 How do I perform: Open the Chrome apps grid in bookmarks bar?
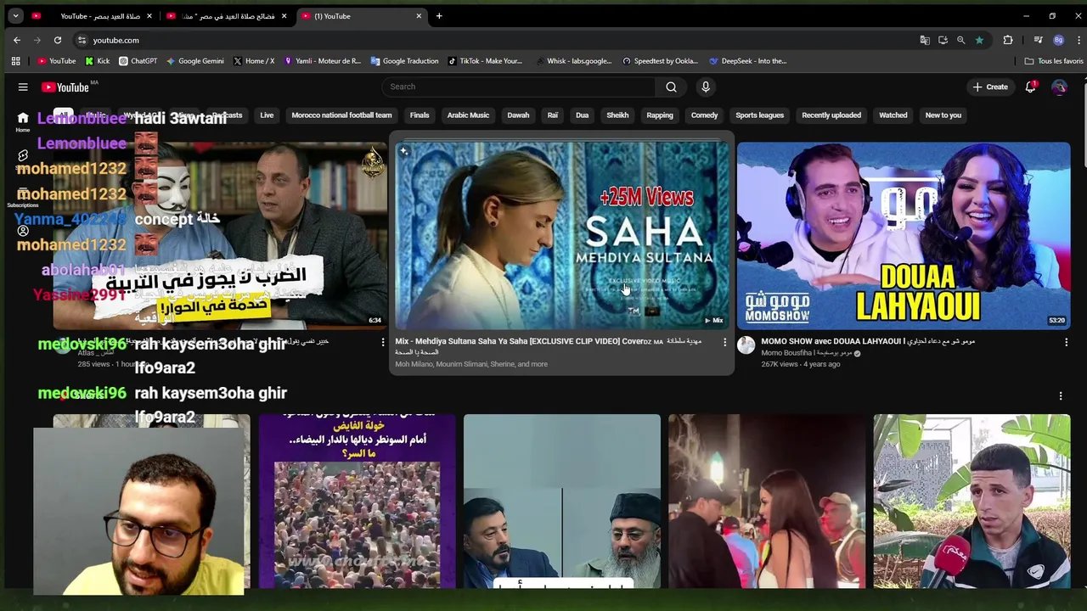[15, 61]
